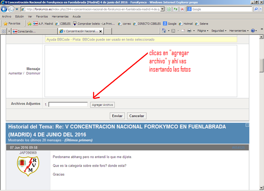This screenshot has width=264, height=191.
Task: Open the Favoritos menu in menu bar
Action: coord(42,16)
